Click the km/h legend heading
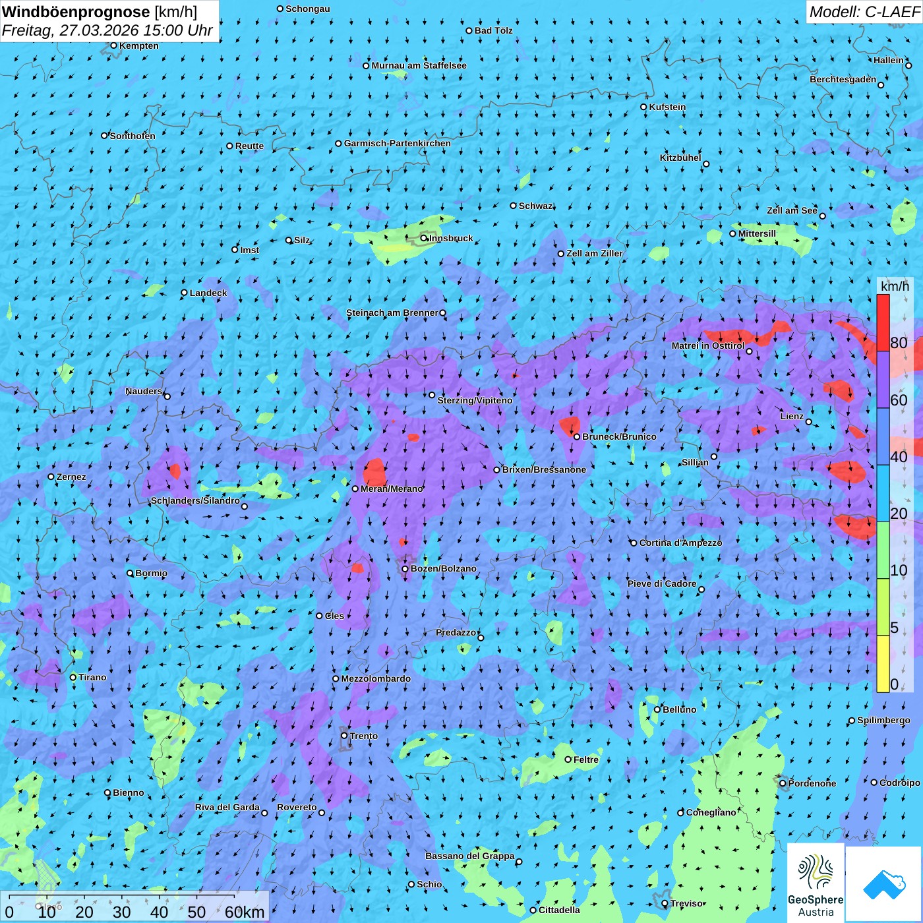Screen dimensions: 923x923 point(895,286)
